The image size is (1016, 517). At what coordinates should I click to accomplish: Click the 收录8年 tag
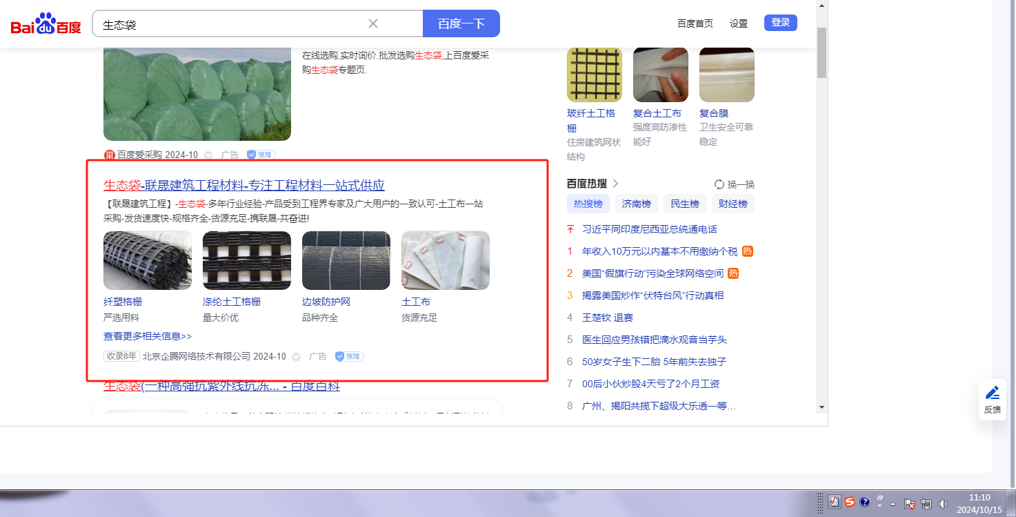121,356
